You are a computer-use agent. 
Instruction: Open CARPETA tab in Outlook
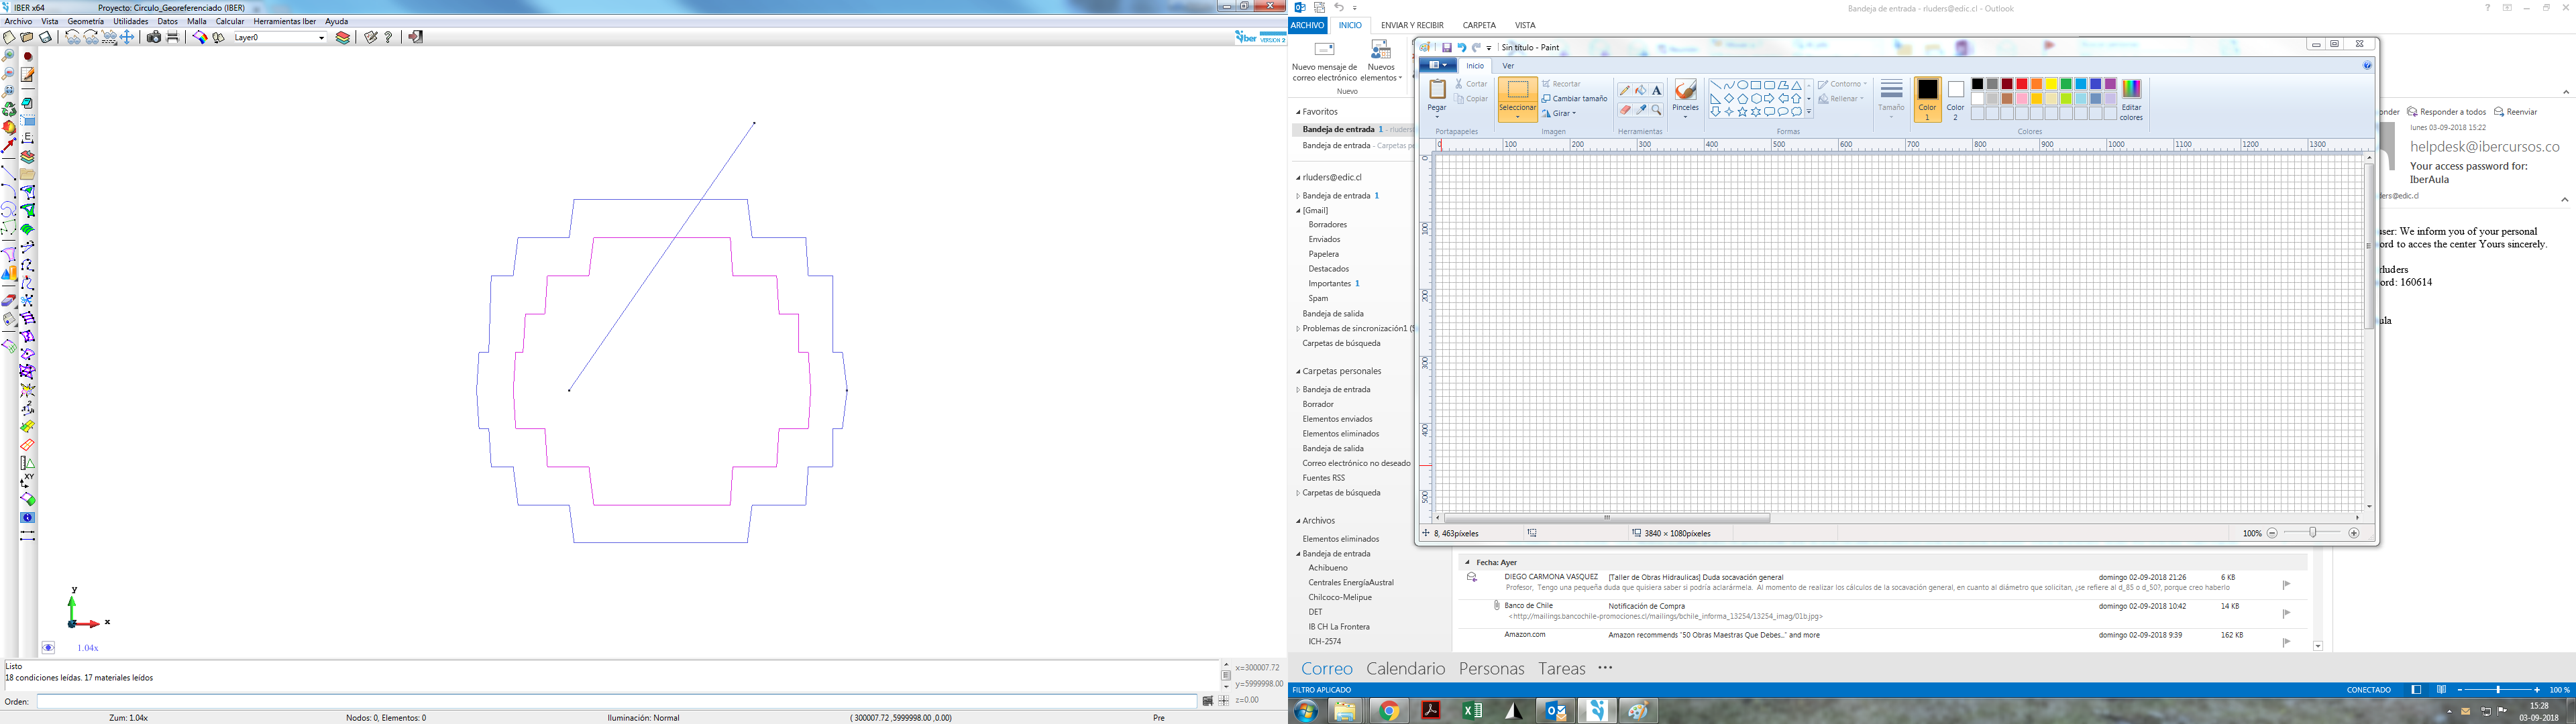click(1479, 25)
